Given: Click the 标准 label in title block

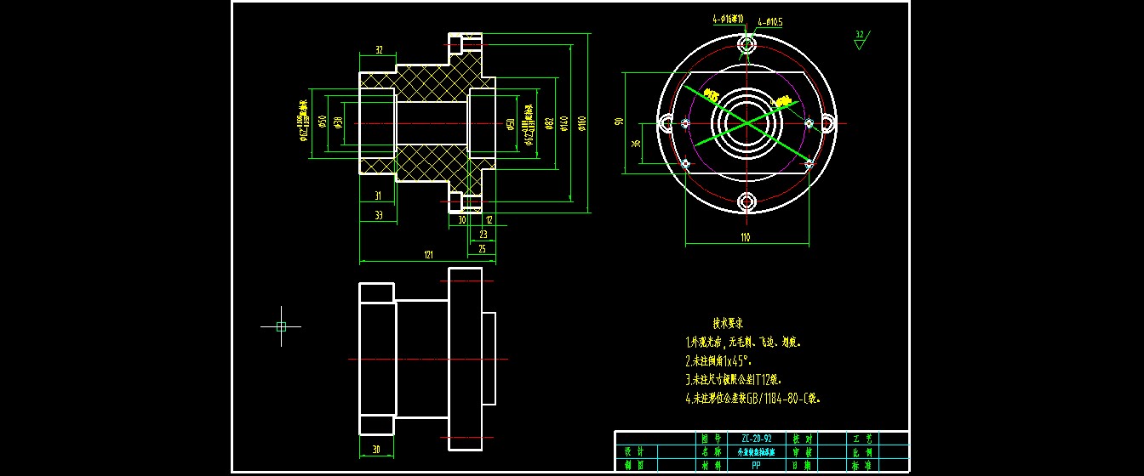Looking at the screenshot, I should point(861,466).
